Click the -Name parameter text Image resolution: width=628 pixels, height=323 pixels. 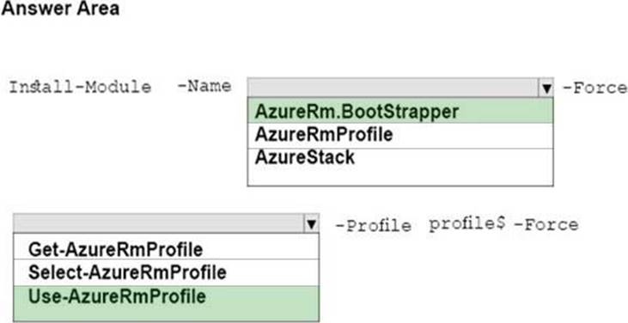click(x=204, y=86)
